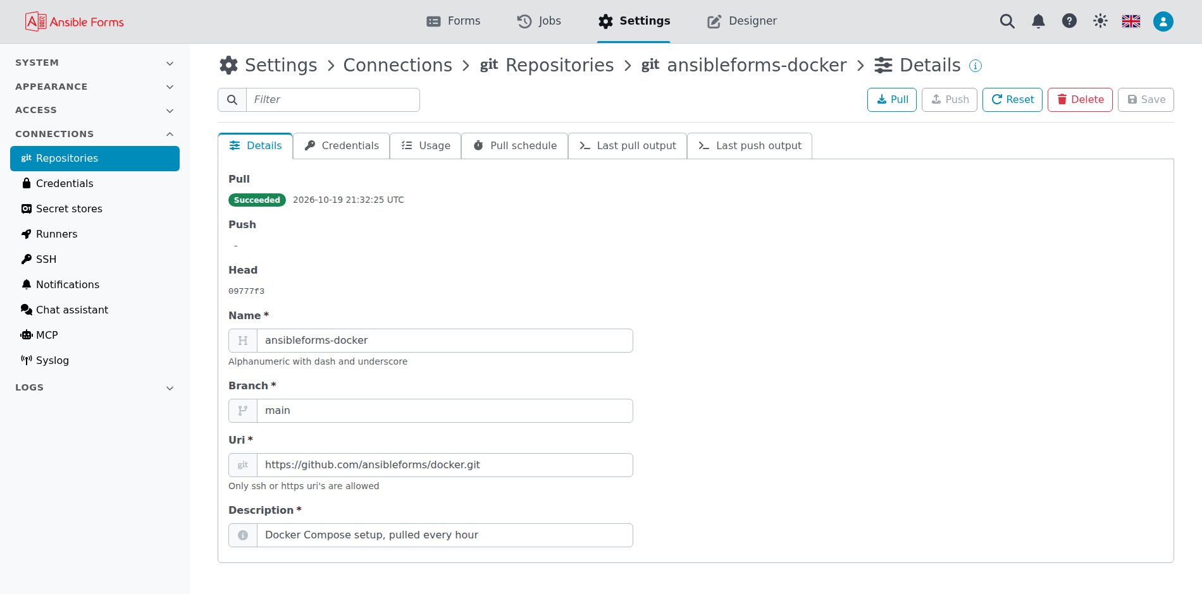Switch to the Pull schedule tab
Viewport: 1202px width, 594px height.
point(515,146)
